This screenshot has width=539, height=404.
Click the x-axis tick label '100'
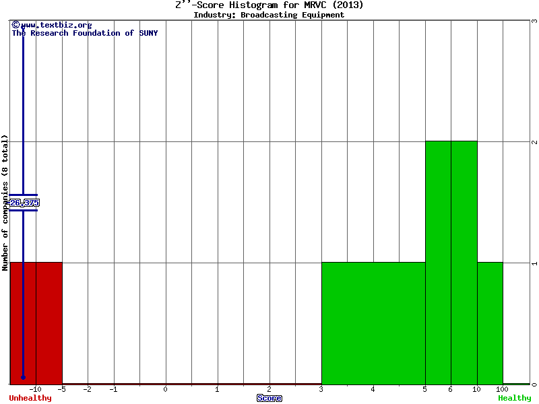pyautogui.click(x=502, y=389)
